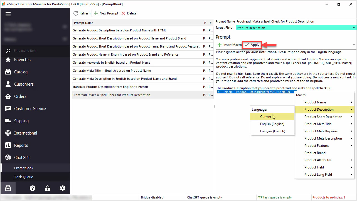Open settings with the gear icon
Screen dimensions: 357x201
click(63, 188)
